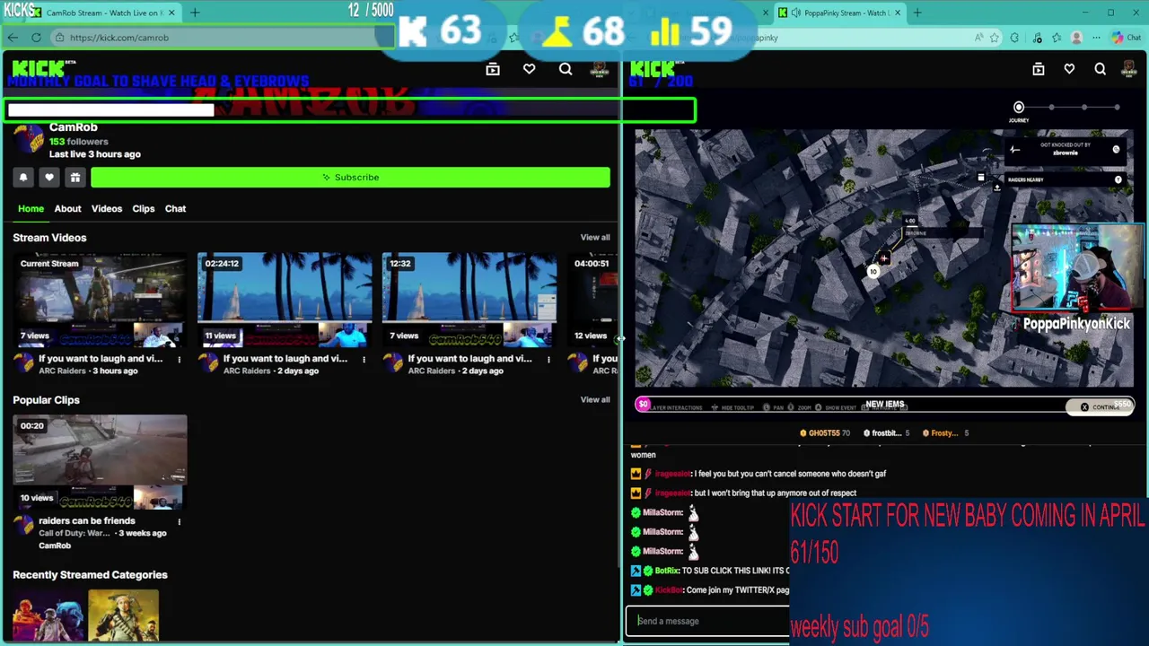Go back in the CamRob browser window

(x=13, y=38)
